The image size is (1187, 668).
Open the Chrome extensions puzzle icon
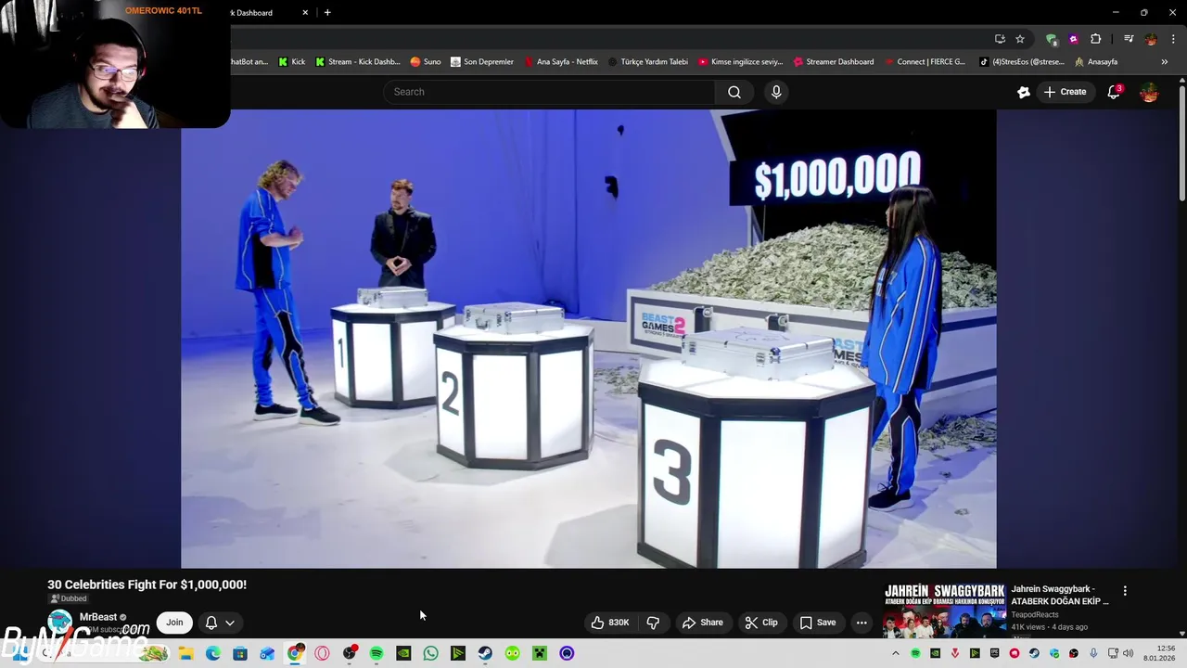tap(1096, 39)
